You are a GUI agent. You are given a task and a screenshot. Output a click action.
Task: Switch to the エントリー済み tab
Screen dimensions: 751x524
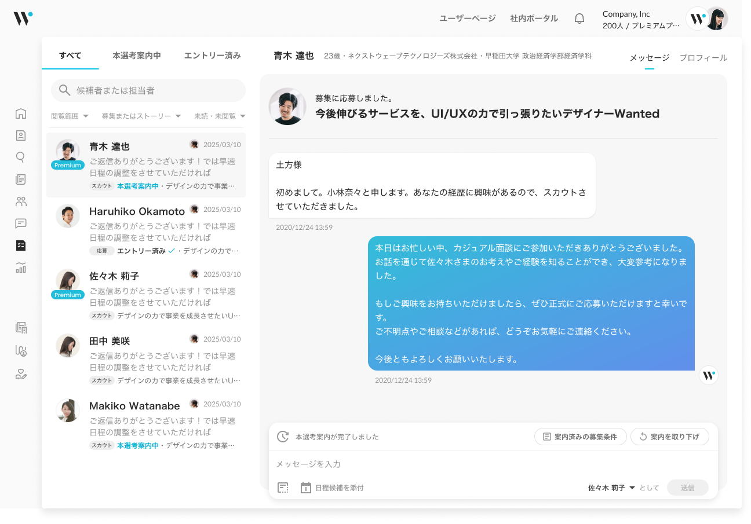pyautogui.click(x=213, y=54)
